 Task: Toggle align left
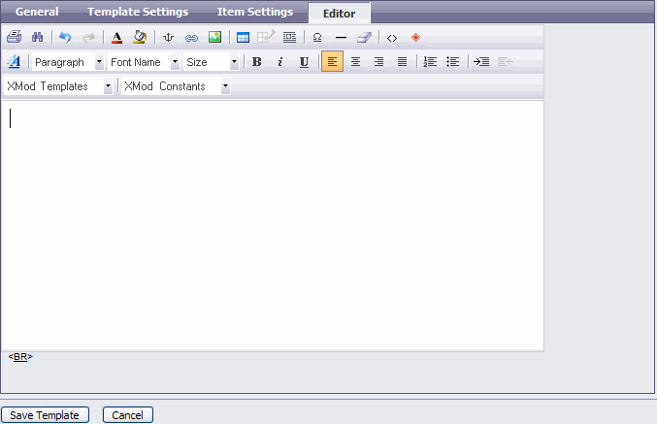332,61
